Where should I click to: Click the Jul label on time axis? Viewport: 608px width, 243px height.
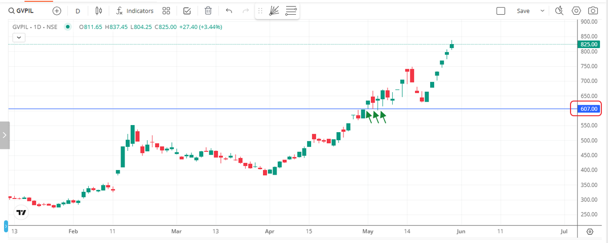[564, 231]
